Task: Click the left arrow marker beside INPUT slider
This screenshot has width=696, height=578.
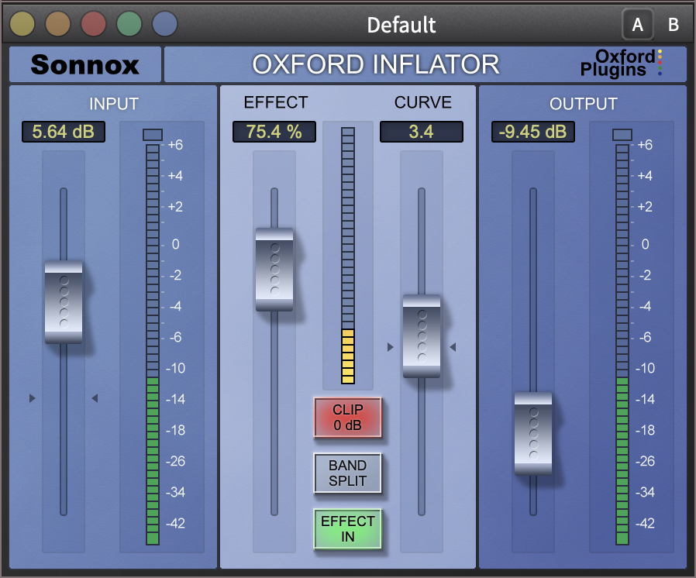Action: pos(31,398)
